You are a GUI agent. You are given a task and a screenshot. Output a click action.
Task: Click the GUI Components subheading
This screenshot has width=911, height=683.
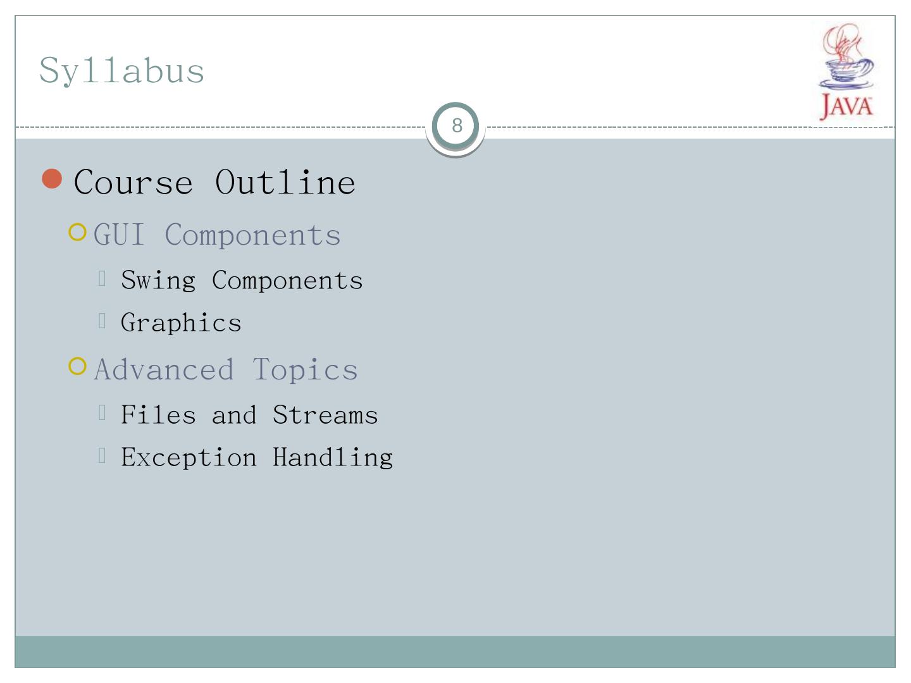click(217, 235)
